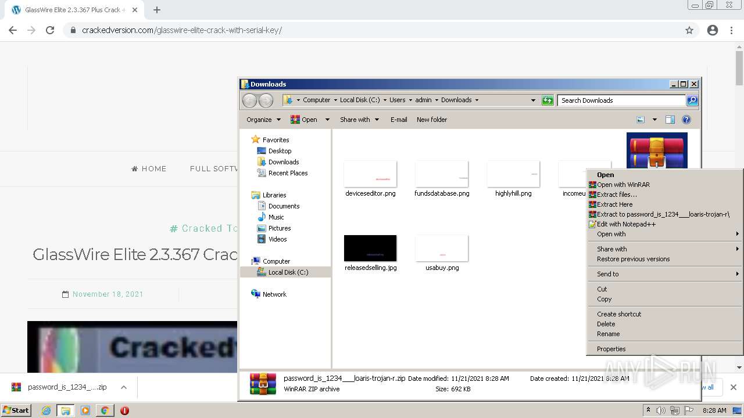Reload the Chrome page
The image size is (744, 418).
pos(50,30)
